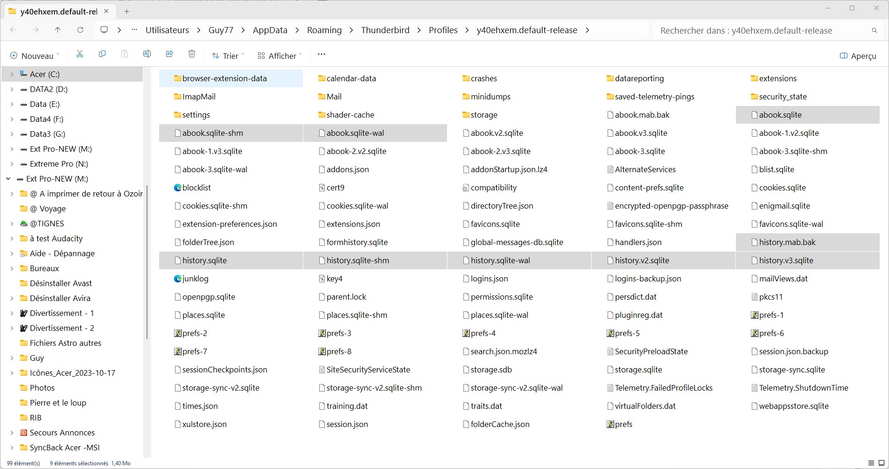The height and width of the screenshot is (469, 889).
Task: Select the junklog file icon
Action: click(x=177, y=279)
